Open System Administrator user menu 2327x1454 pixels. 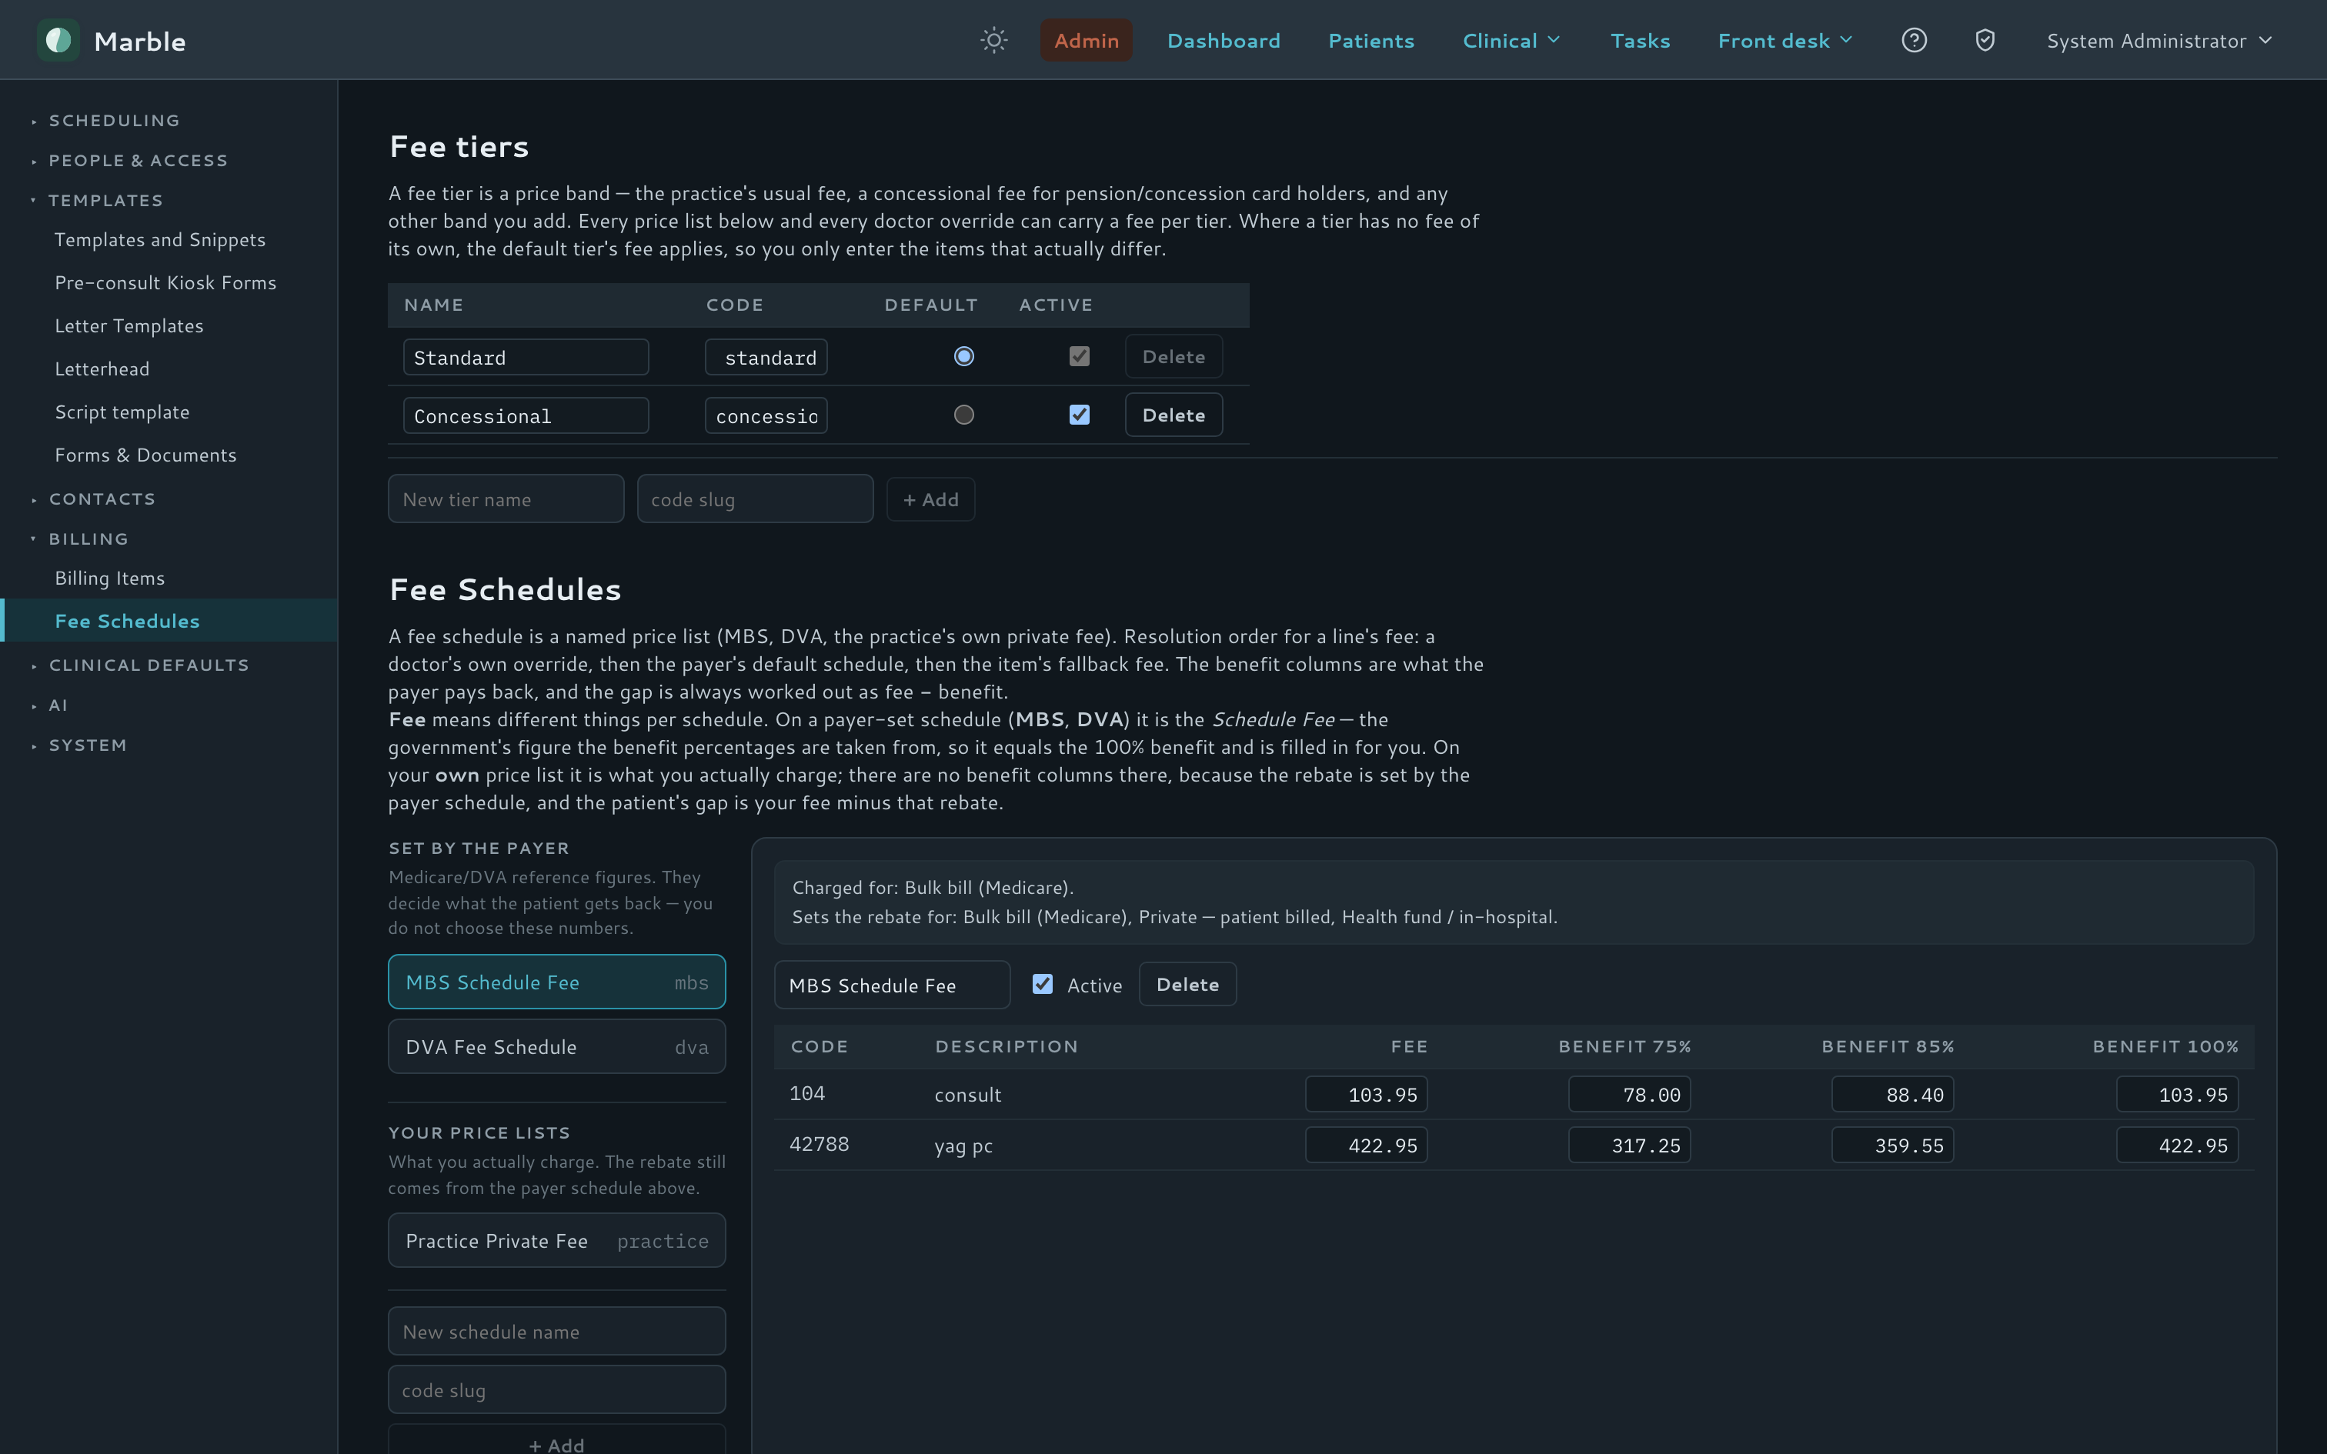(2158, 40)
